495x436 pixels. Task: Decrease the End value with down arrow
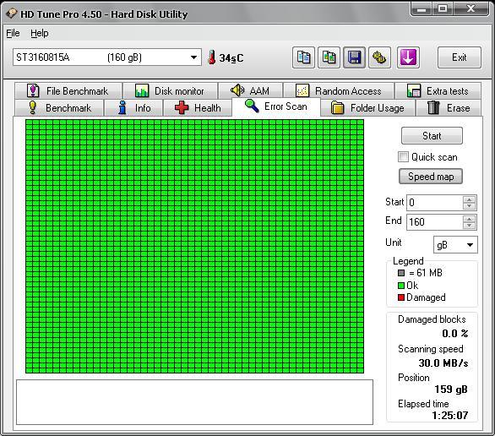point(469,225)
